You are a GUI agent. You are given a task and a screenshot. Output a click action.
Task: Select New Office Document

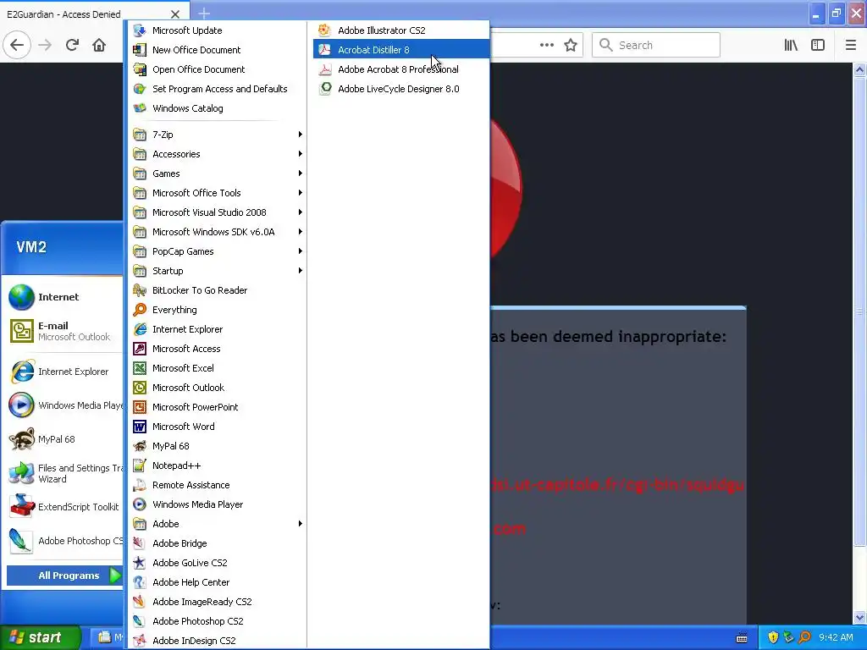tap(217, 50)
